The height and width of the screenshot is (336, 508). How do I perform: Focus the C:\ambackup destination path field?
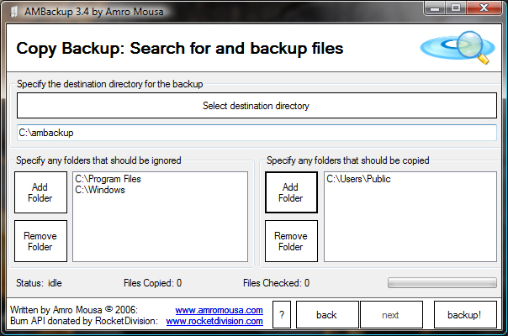pyautogui.click(x=257, y=133)
